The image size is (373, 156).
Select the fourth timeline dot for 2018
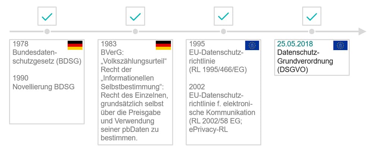tap(311, 32)
